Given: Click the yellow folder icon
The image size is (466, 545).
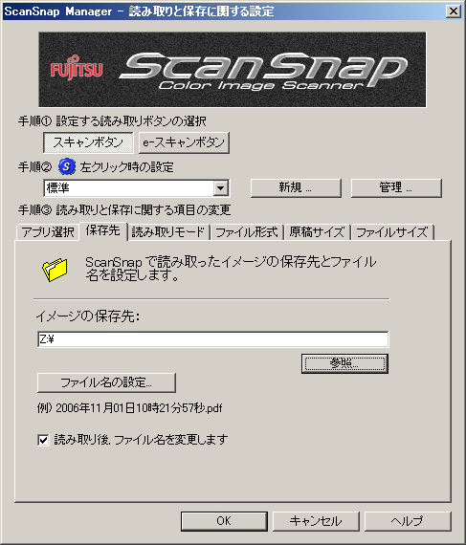Looking at the screenshot, I should 55,270.
